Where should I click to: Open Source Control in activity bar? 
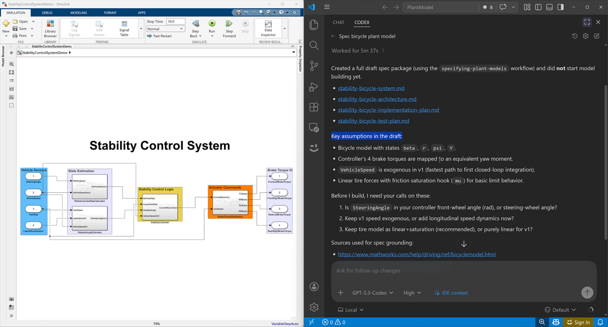pyautogui.click(x=314, y=66)
